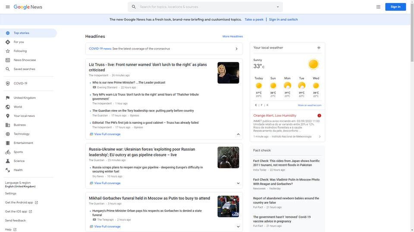View Full coverage for Liz Truss story
The height and width of the screenshot is (232, 414).
[105, 134]
